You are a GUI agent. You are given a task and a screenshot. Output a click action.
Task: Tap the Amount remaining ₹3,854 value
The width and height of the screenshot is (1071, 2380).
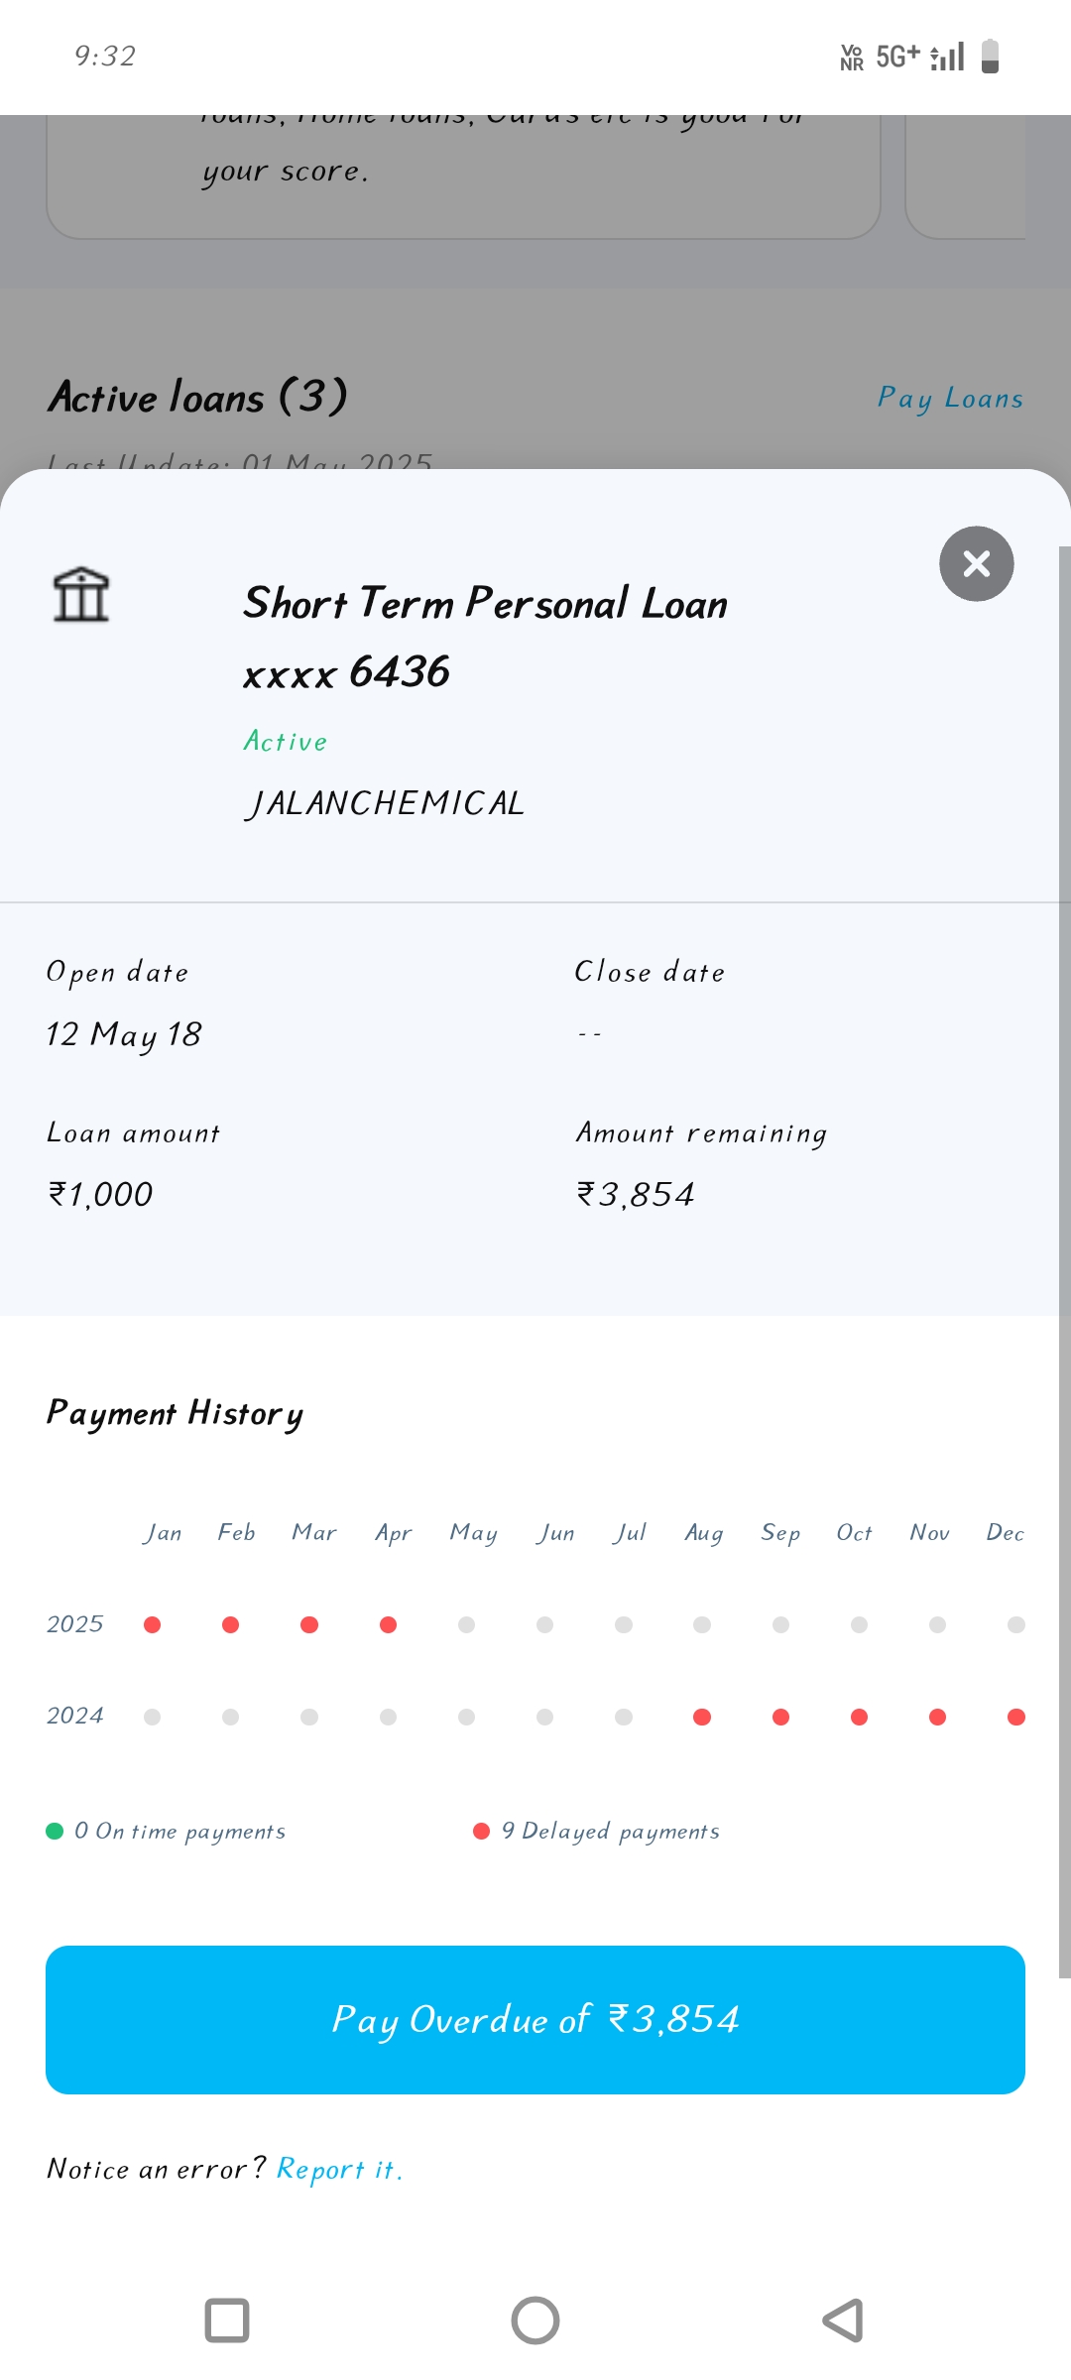[636, 1194]
